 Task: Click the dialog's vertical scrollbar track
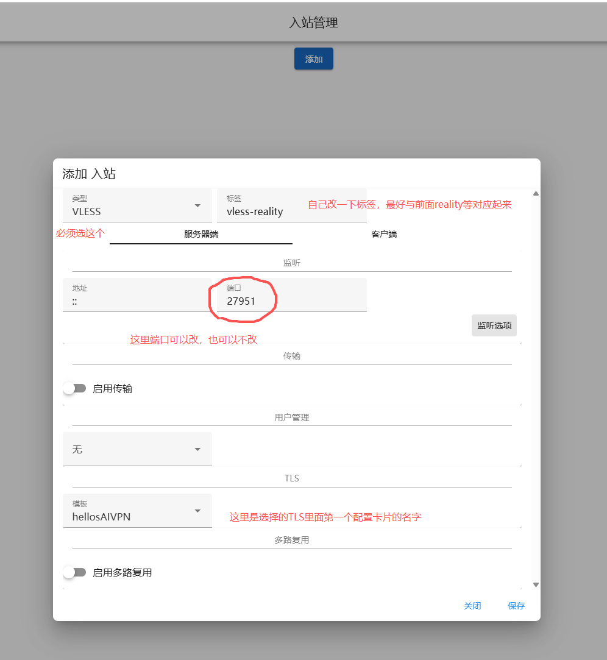(536, 390)
